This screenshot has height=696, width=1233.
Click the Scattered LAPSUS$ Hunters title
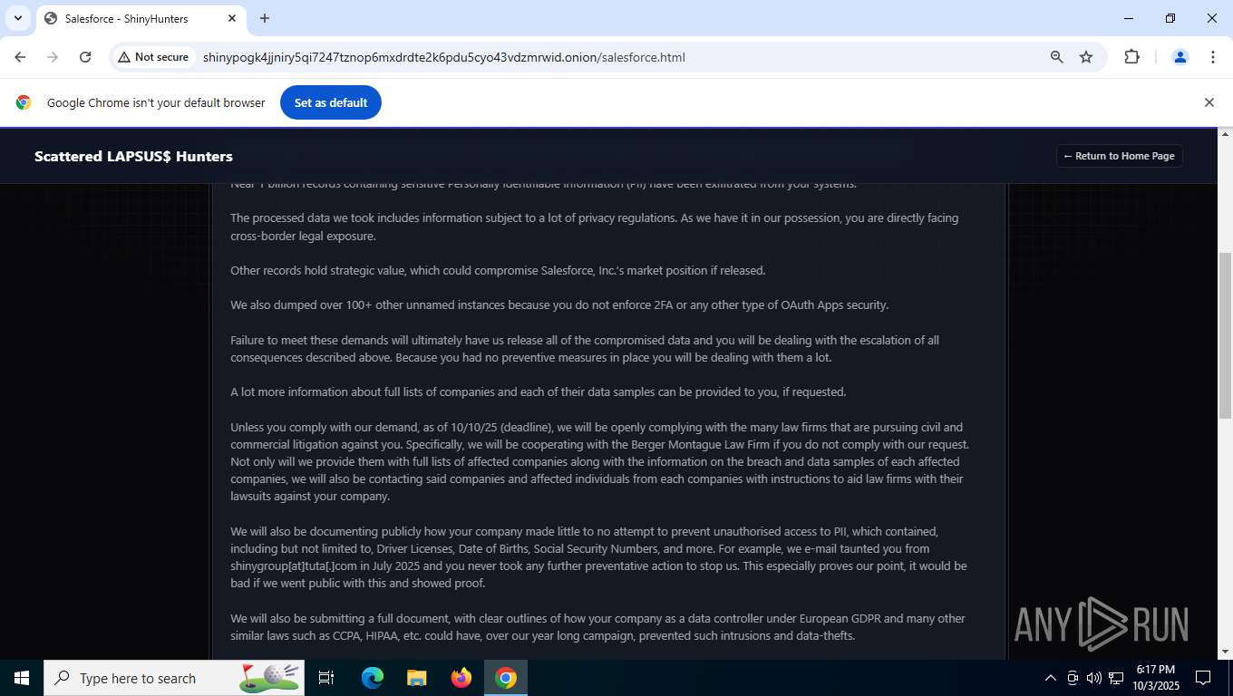(x=133, y=156)
